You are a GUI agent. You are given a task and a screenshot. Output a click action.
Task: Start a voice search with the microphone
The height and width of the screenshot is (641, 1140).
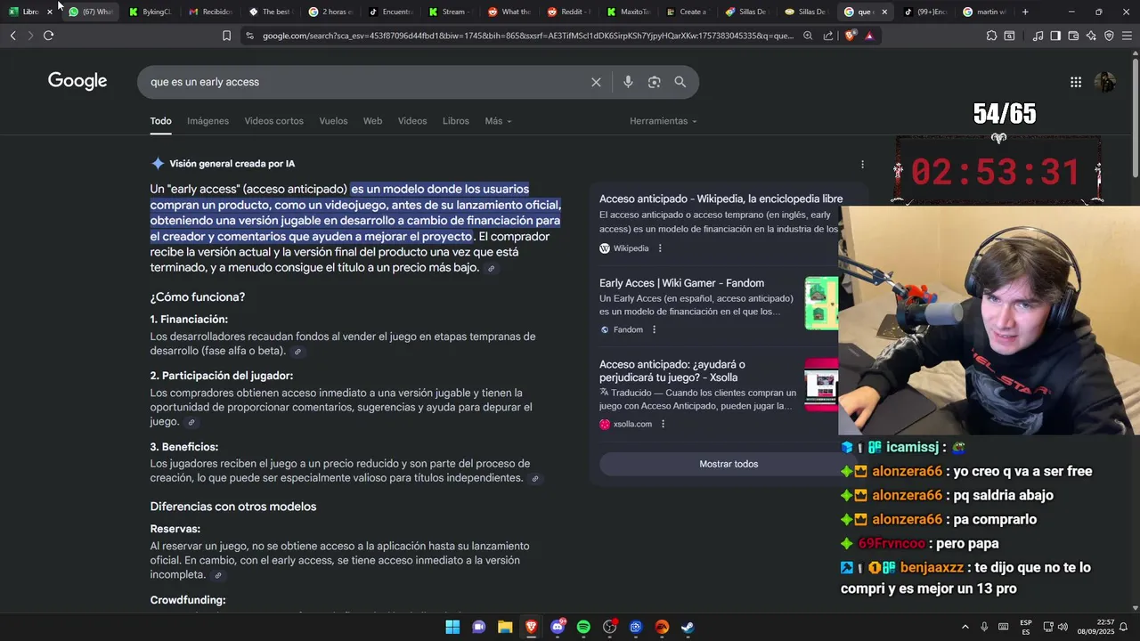[628, 82]
